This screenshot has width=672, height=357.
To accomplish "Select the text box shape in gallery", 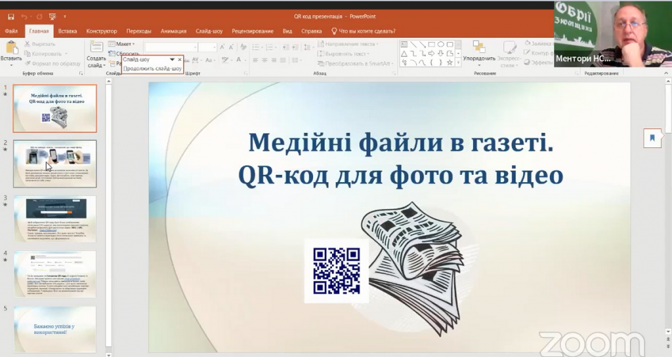I will [404, 45].
